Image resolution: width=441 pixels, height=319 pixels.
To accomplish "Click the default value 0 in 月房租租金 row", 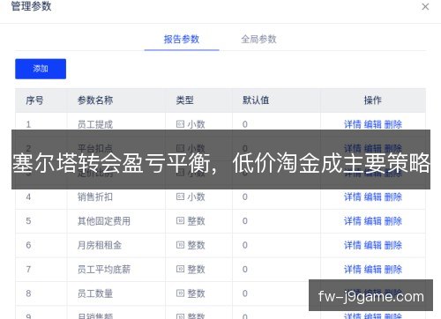I will tap(245, 245).
